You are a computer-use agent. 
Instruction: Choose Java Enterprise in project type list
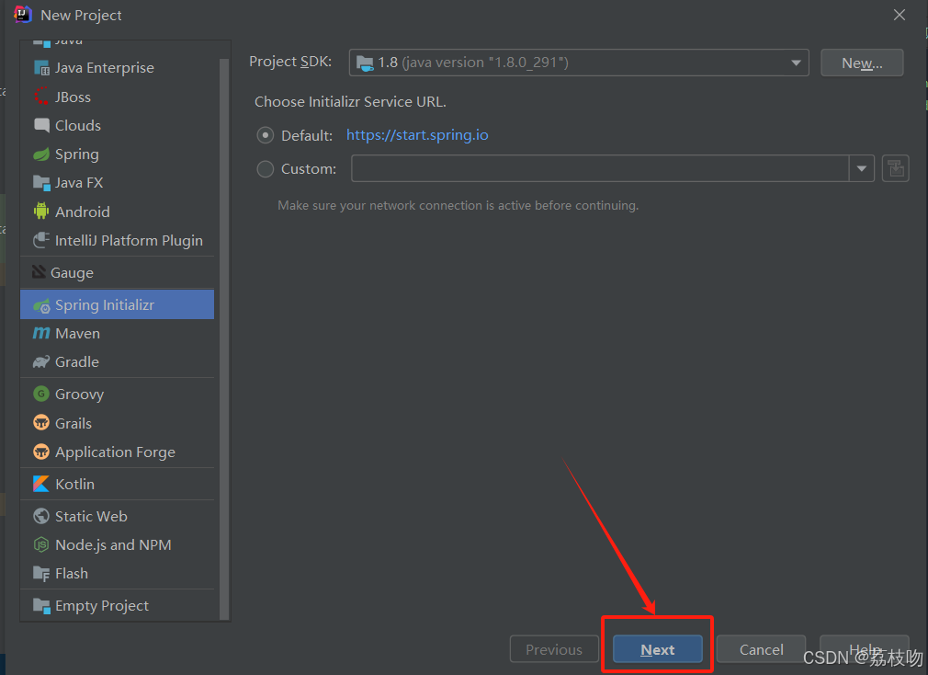pyautogui.click(x=118, y=68)
